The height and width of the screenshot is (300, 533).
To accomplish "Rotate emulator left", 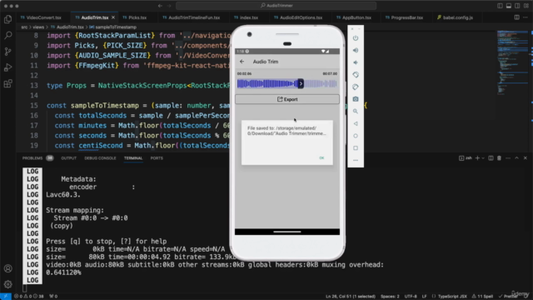I will pos(356,75).
